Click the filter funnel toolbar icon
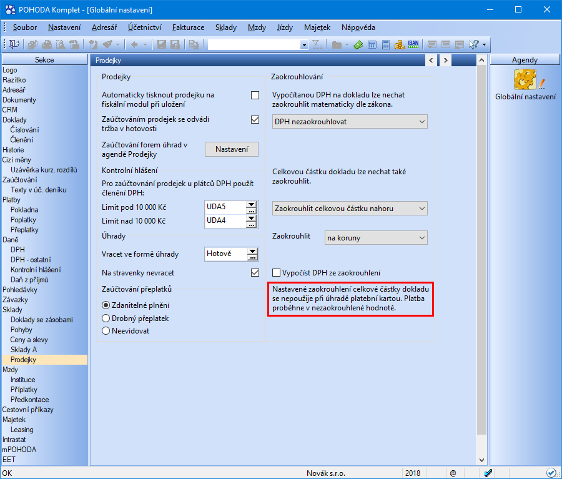This screenshot has width=562, height=479. coord(317,44)
